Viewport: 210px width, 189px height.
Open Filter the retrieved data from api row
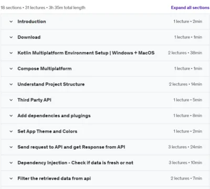click(105, 179)
